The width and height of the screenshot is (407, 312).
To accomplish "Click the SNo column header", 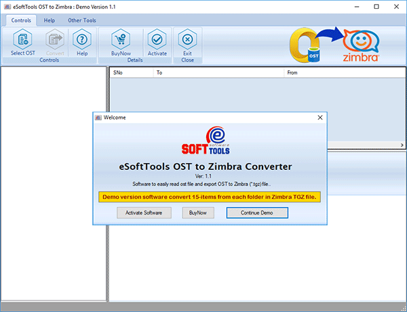I will click(132, 73).
